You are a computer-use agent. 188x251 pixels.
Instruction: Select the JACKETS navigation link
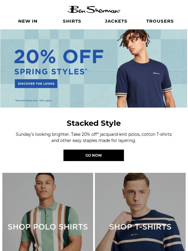click(x=116, y=21)
